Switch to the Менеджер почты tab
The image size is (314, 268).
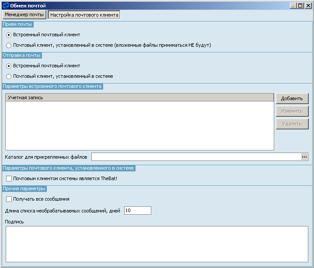tap(24, 14)
